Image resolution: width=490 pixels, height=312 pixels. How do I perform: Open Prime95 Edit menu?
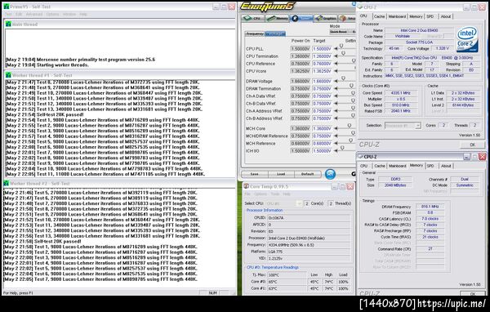19,15
